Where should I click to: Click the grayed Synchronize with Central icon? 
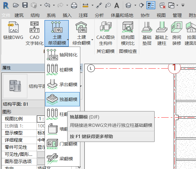click(34, 5)
